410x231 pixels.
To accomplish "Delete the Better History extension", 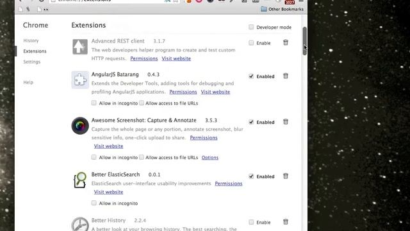I will coord(286,222).
